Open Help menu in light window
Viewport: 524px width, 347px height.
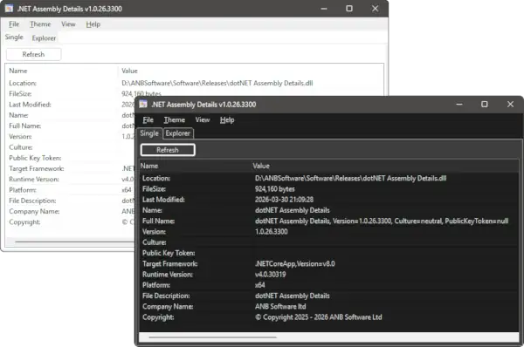[x=93, y=24]
